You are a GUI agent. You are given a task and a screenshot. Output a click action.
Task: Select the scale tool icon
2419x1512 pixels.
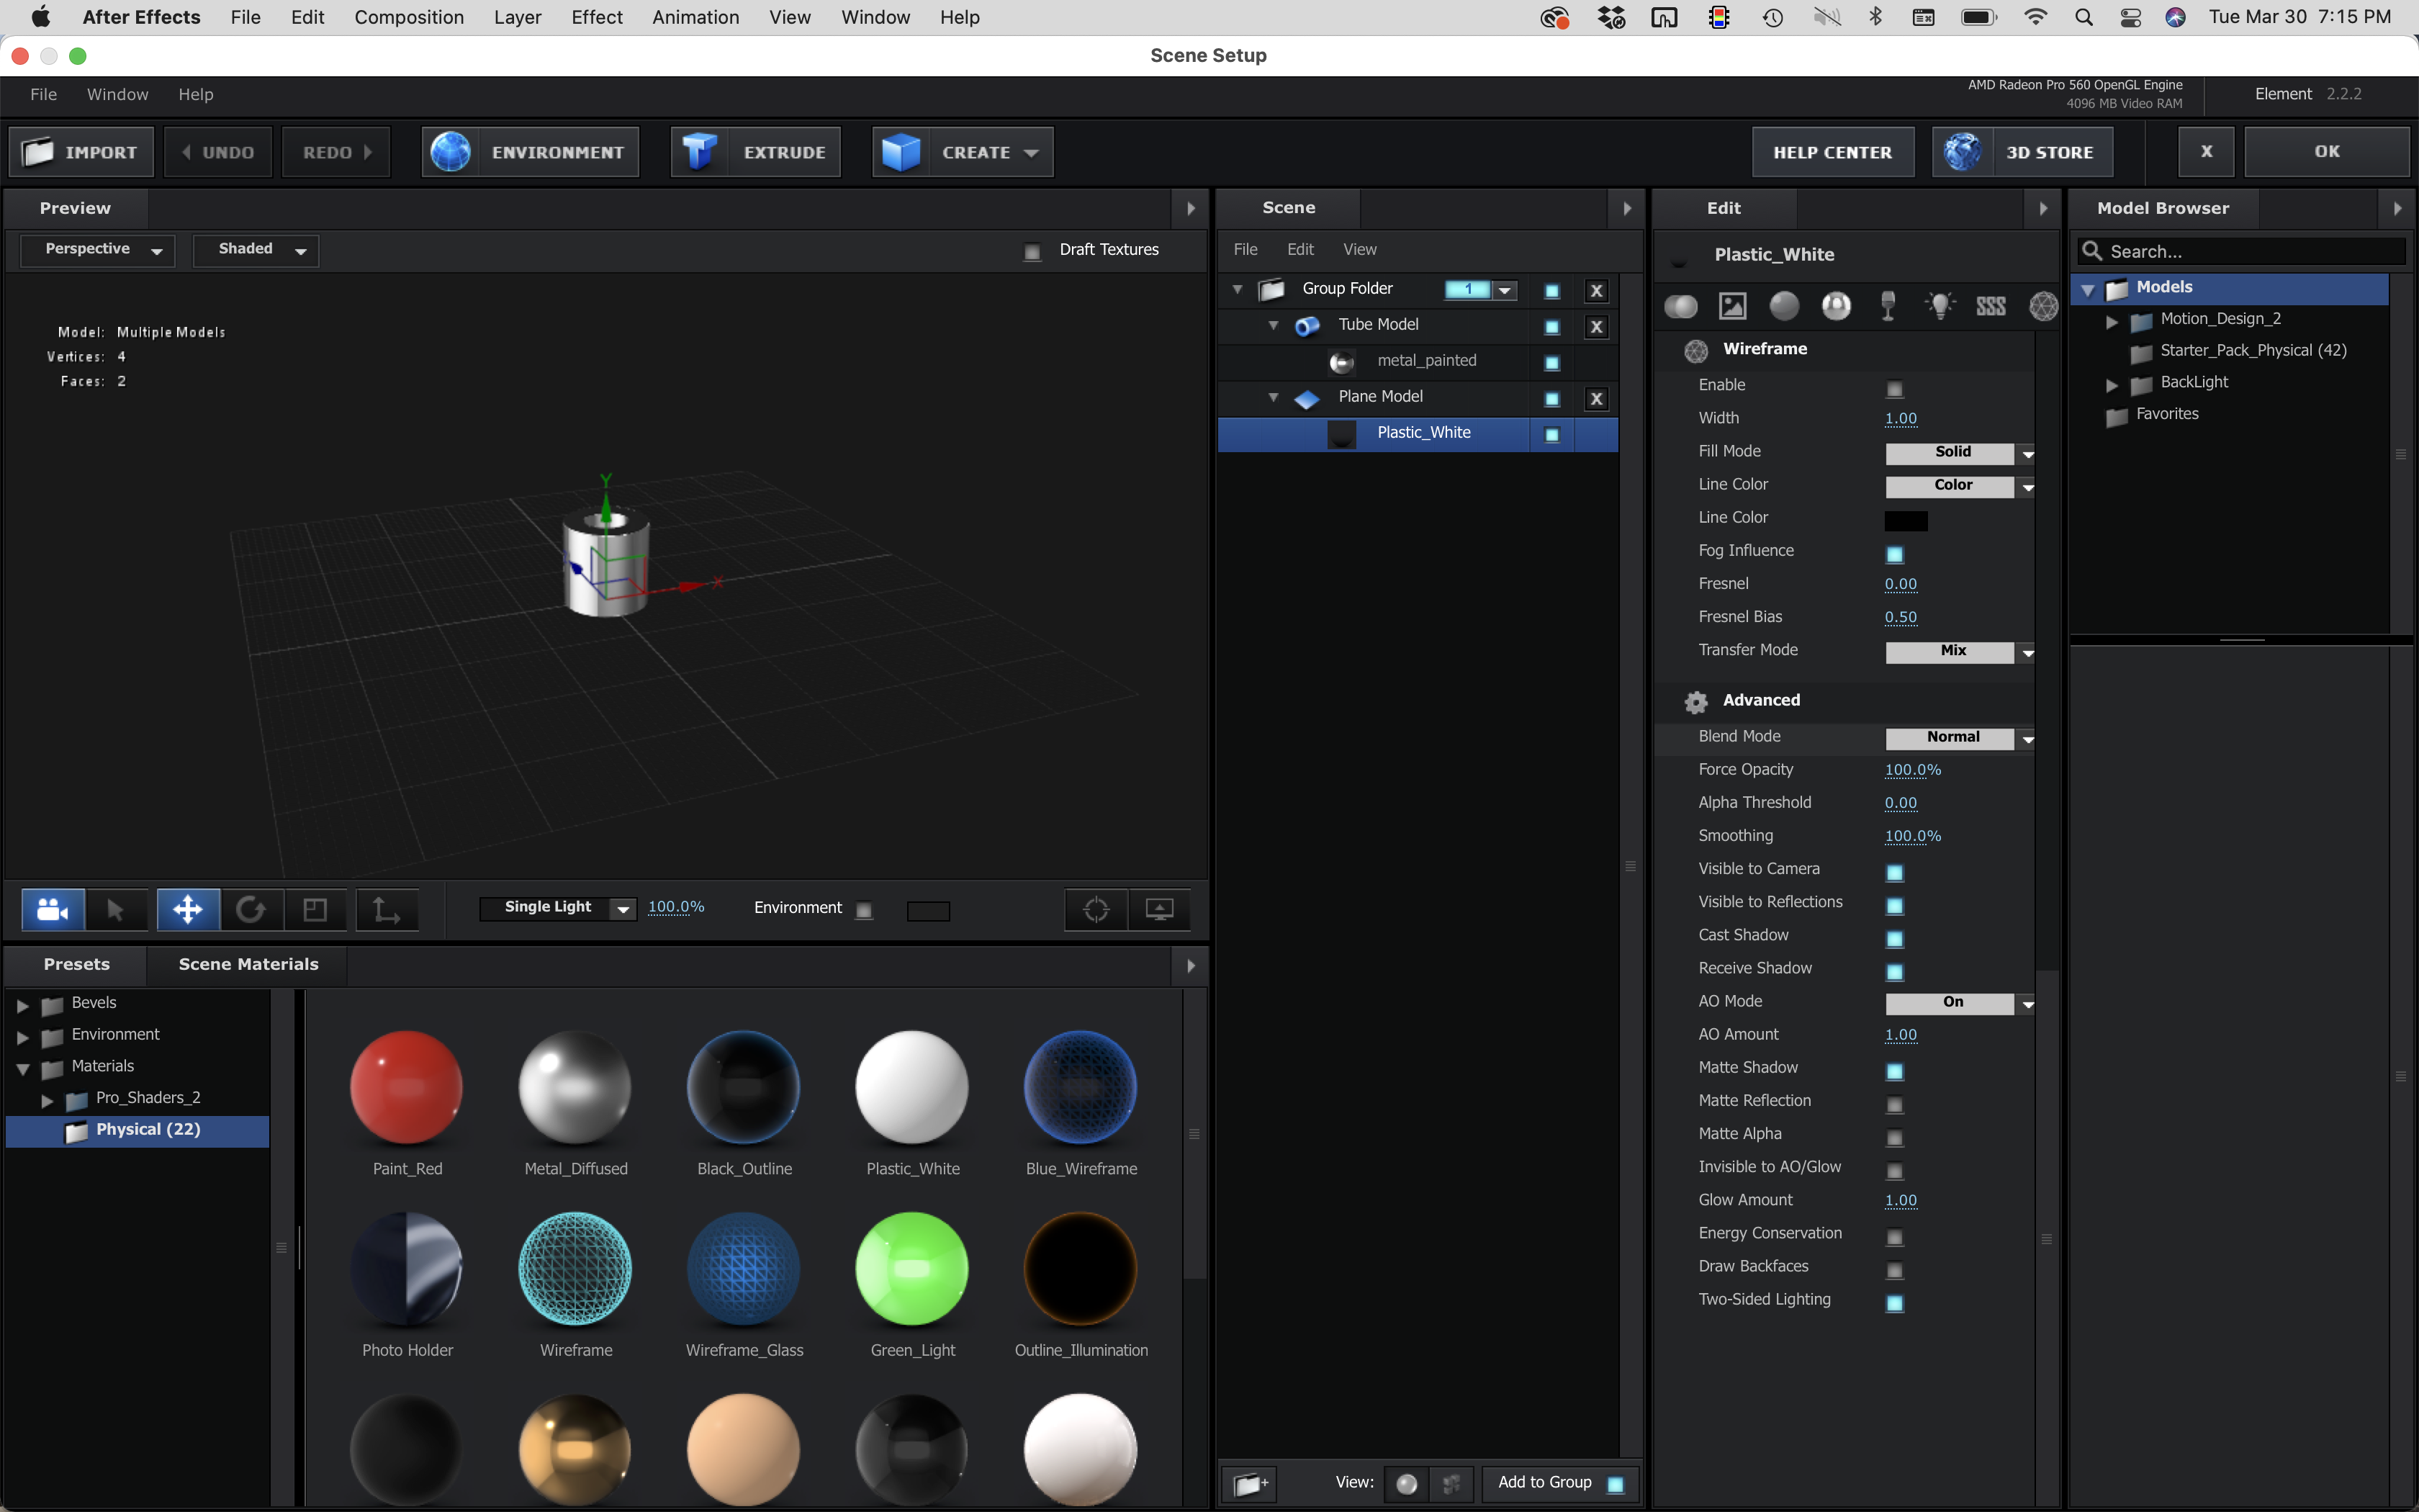[x=315, y=909]
